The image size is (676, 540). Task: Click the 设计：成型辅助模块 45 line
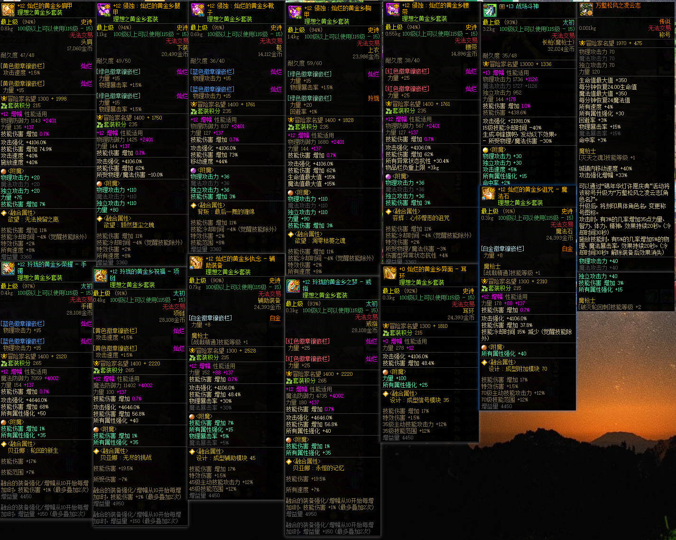(226, 458)
